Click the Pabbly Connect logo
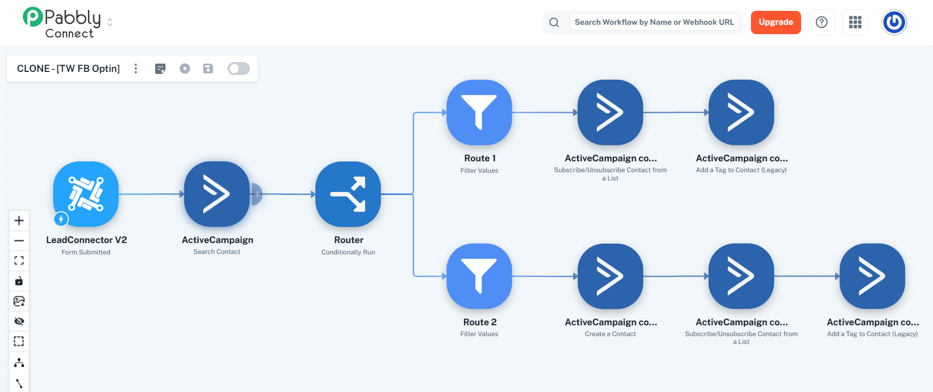The image size is (933, 392). coord(62,23)
